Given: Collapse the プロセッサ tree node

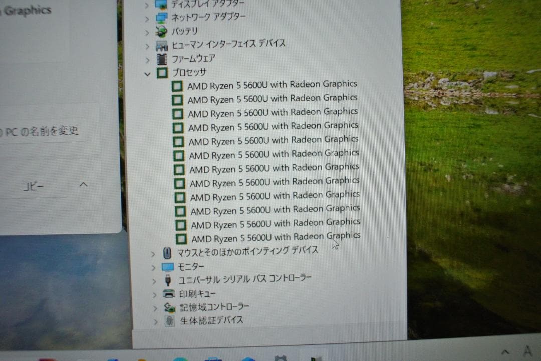Looking at the screenshot, I should (x=147, y=73).
